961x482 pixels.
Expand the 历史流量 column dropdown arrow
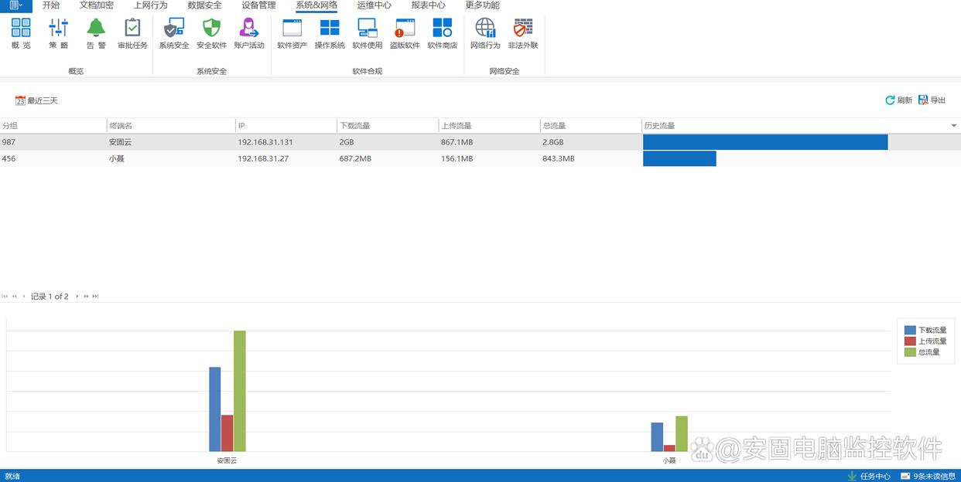(953, 126)
